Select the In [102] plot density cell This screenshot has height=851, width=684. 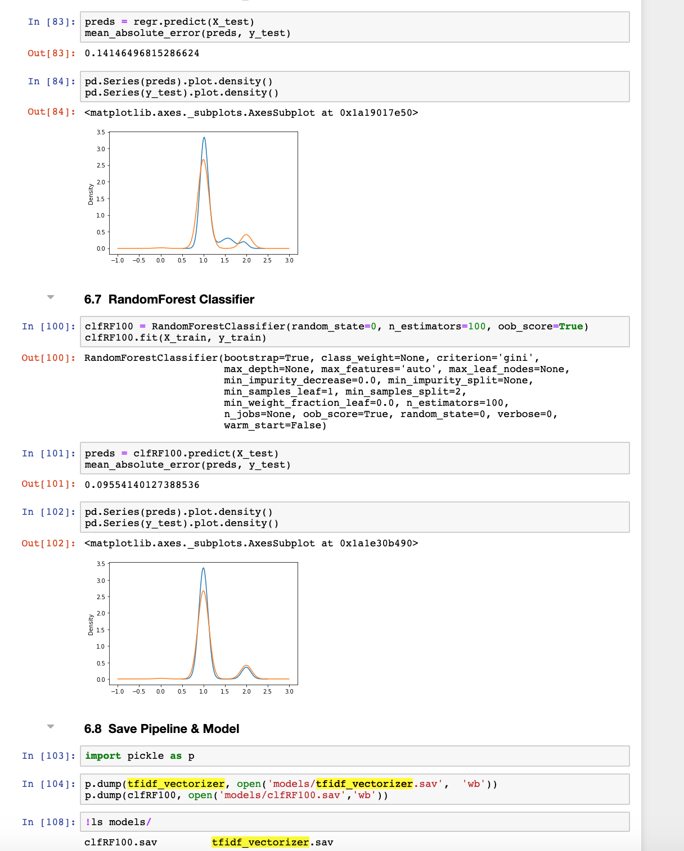pos(355,517)
